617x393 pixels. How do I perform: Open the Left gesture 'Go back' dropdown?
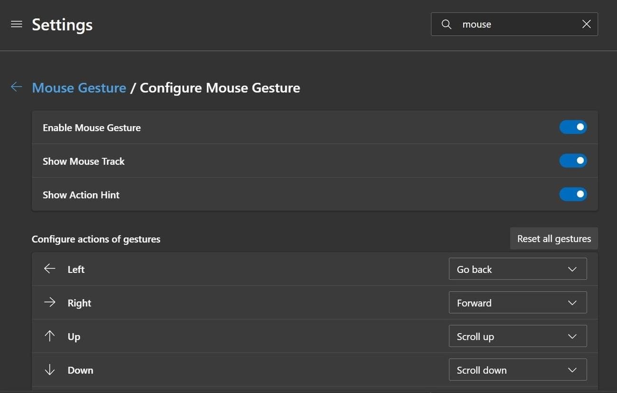517,269
